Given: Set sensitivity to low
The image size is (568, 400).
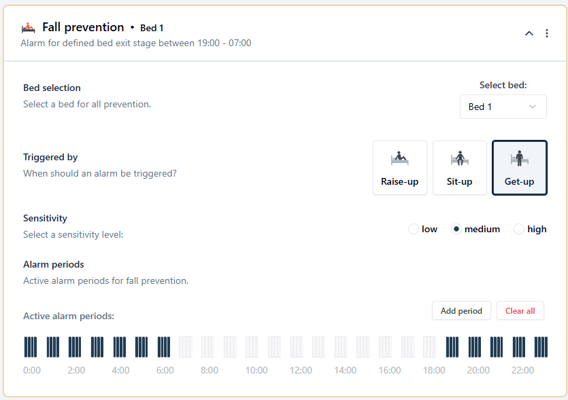Looking at the screenshot, I should point(414,230).
